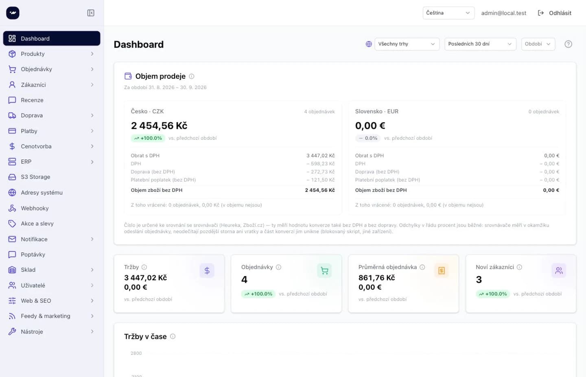Click the wallet icon beside Objem prodeje

[128, 76]
